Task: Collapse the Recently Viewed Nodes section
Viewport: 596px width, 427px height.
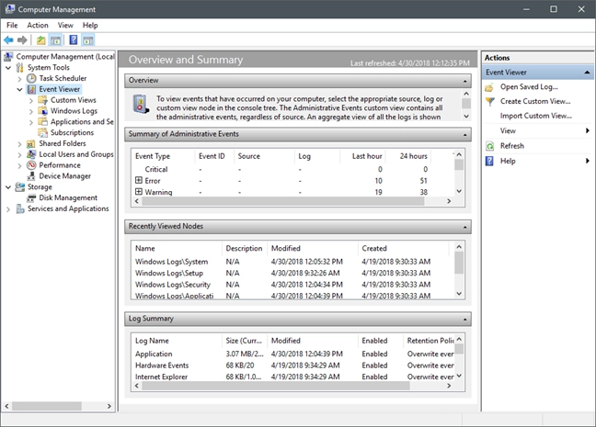Action: (464, 227)
